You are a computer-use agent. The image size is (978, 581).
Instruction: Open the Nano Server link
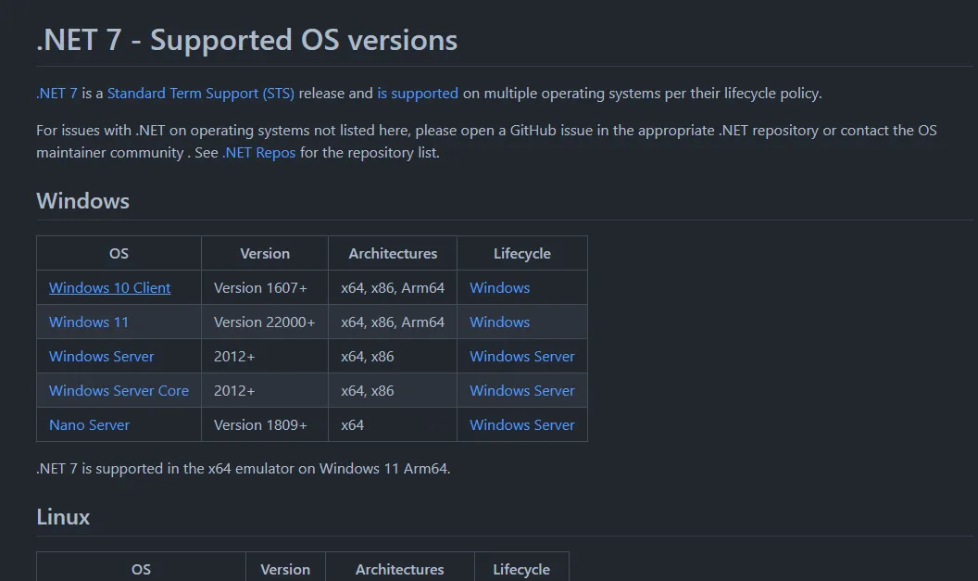pos(89,425)
